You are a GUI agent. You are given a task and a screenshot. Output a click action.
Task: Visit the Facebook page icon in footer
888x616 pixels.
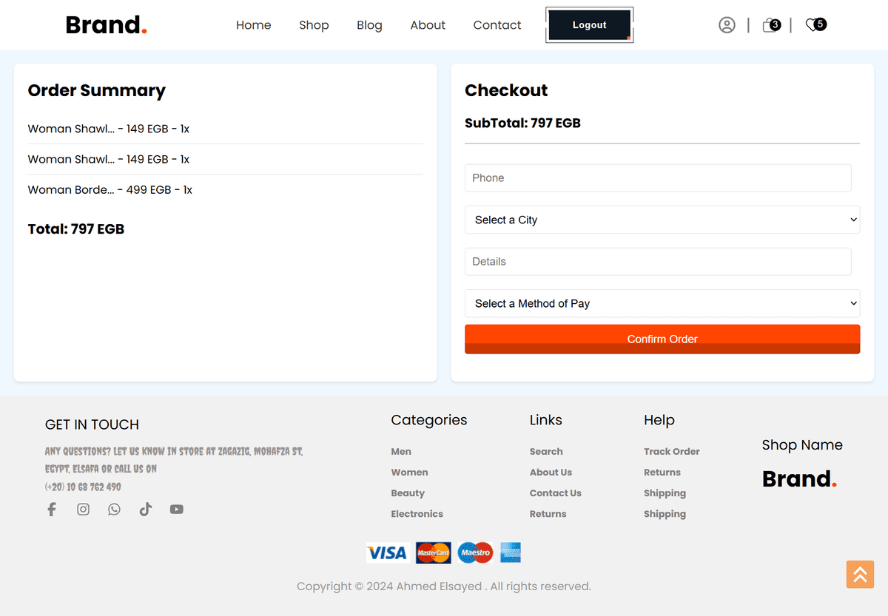point(52,510)
